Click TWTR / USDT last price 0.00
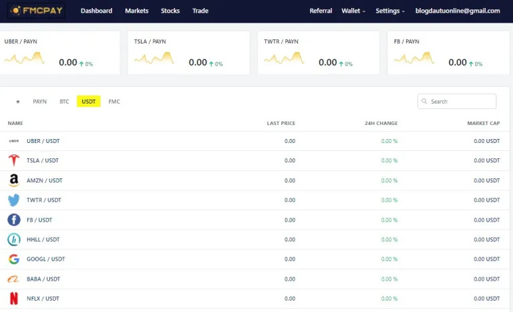This screenshot has width=513, height=312. coord(290,200)
